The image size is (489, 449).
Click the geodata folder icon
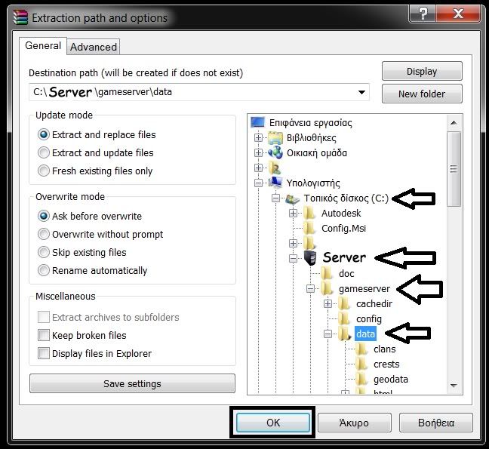point(362,379)
